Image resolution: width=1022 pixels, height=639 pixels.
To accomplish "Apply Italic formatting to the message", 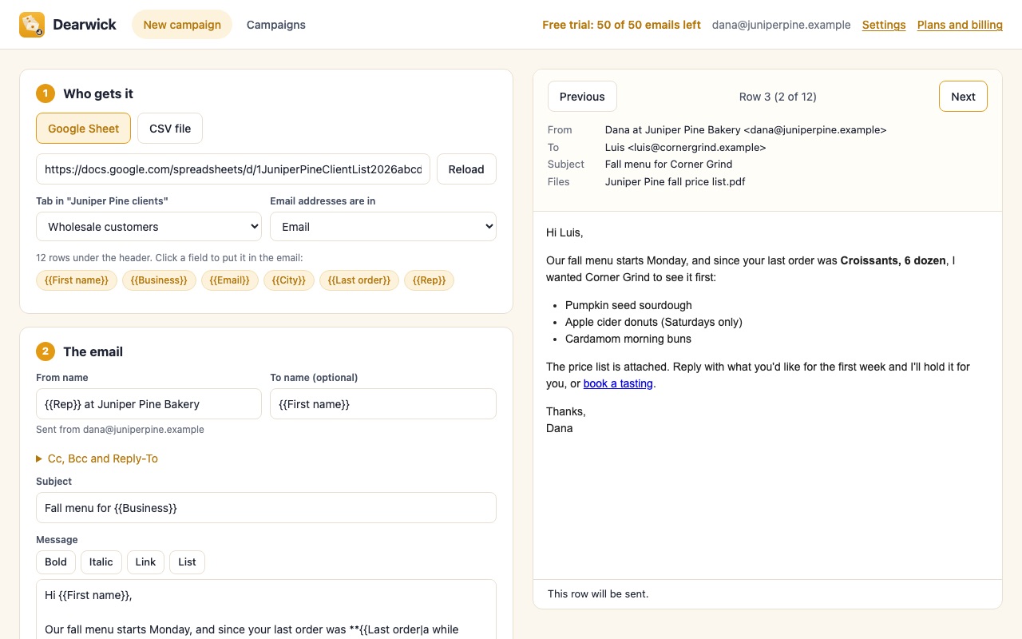I will click(x=101, y=562).
